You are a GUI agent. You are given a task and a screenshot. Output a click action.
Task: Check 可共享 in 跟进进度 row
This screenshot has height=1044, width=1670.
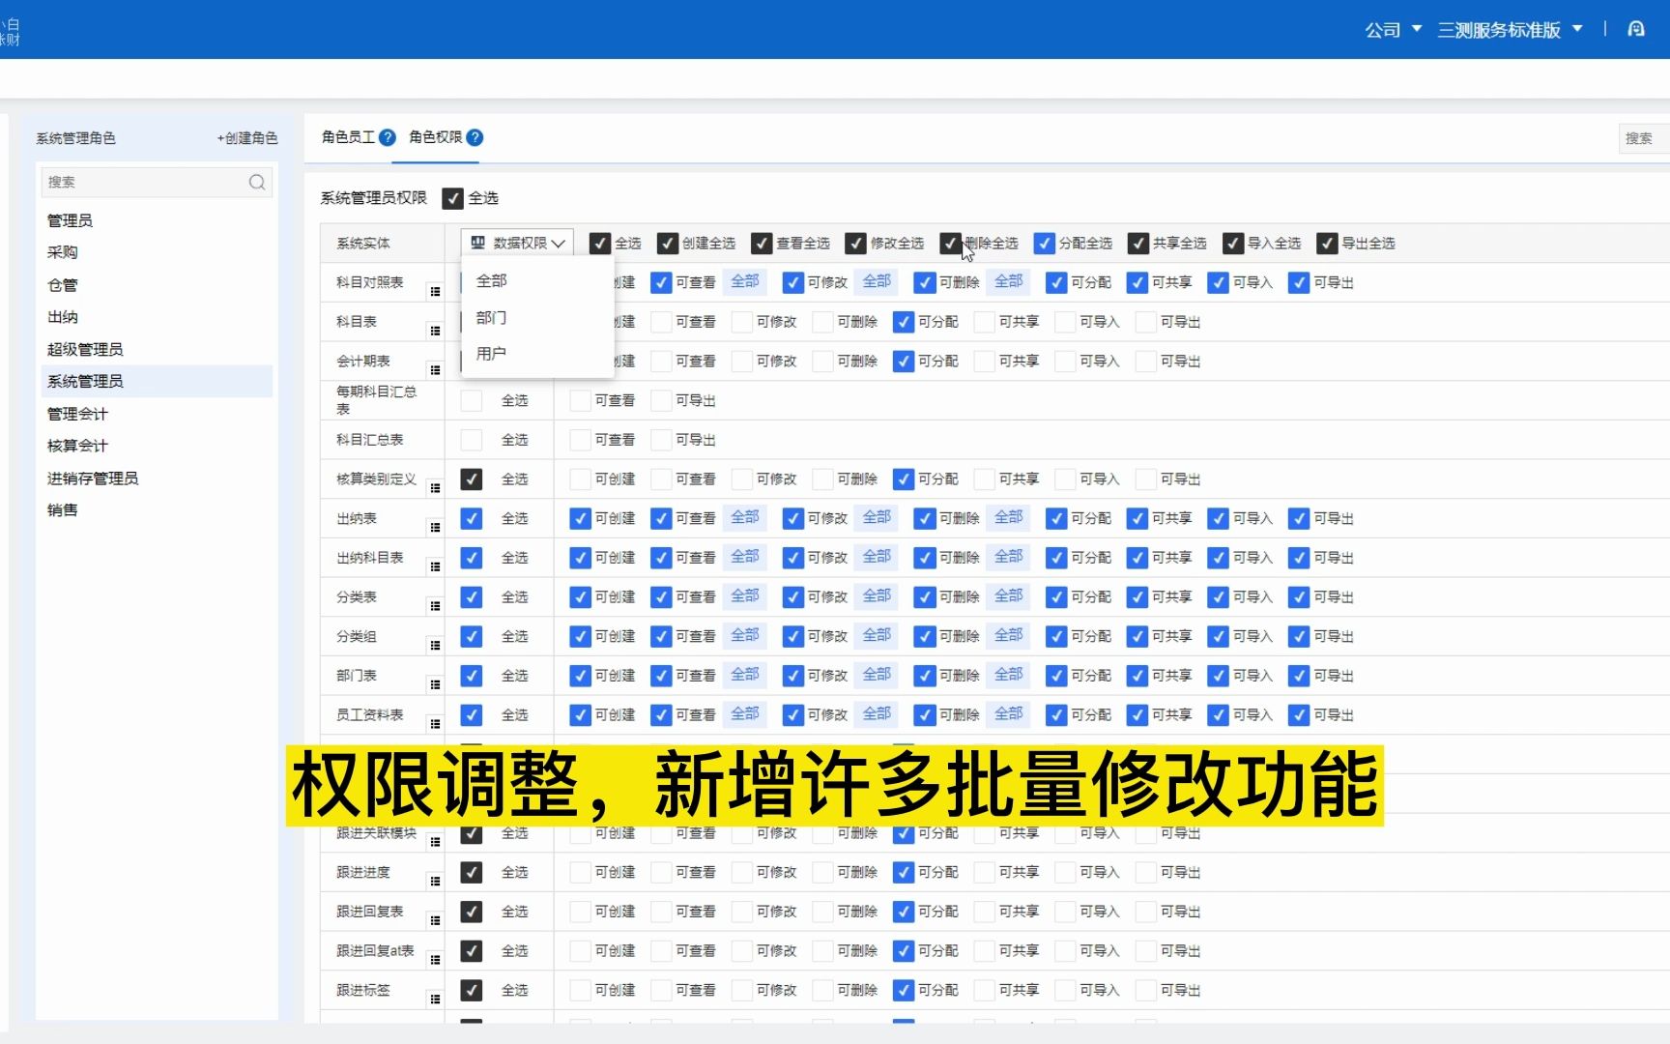984,872
